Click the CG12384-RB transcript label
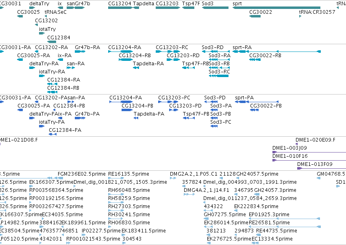Screen dimensions: 346x245 [x=63, y=88]
